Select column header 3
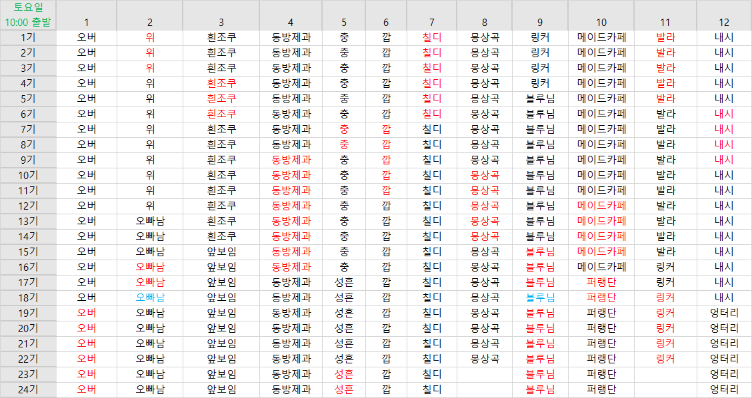 pos(221,22)
